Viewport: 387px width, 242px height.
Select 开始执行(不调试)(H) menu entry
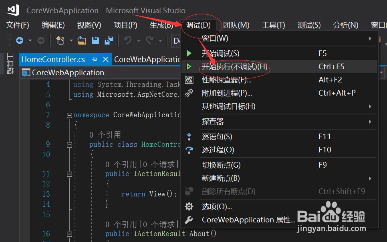[x=279, y=66]
